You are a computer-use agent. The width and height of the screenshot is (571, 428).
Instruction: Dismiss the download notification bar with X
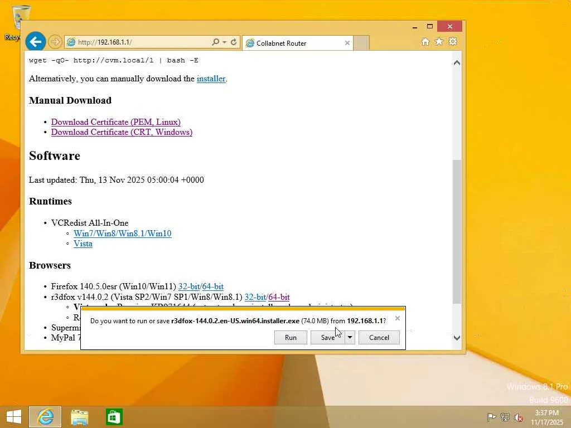pos(397,318)
